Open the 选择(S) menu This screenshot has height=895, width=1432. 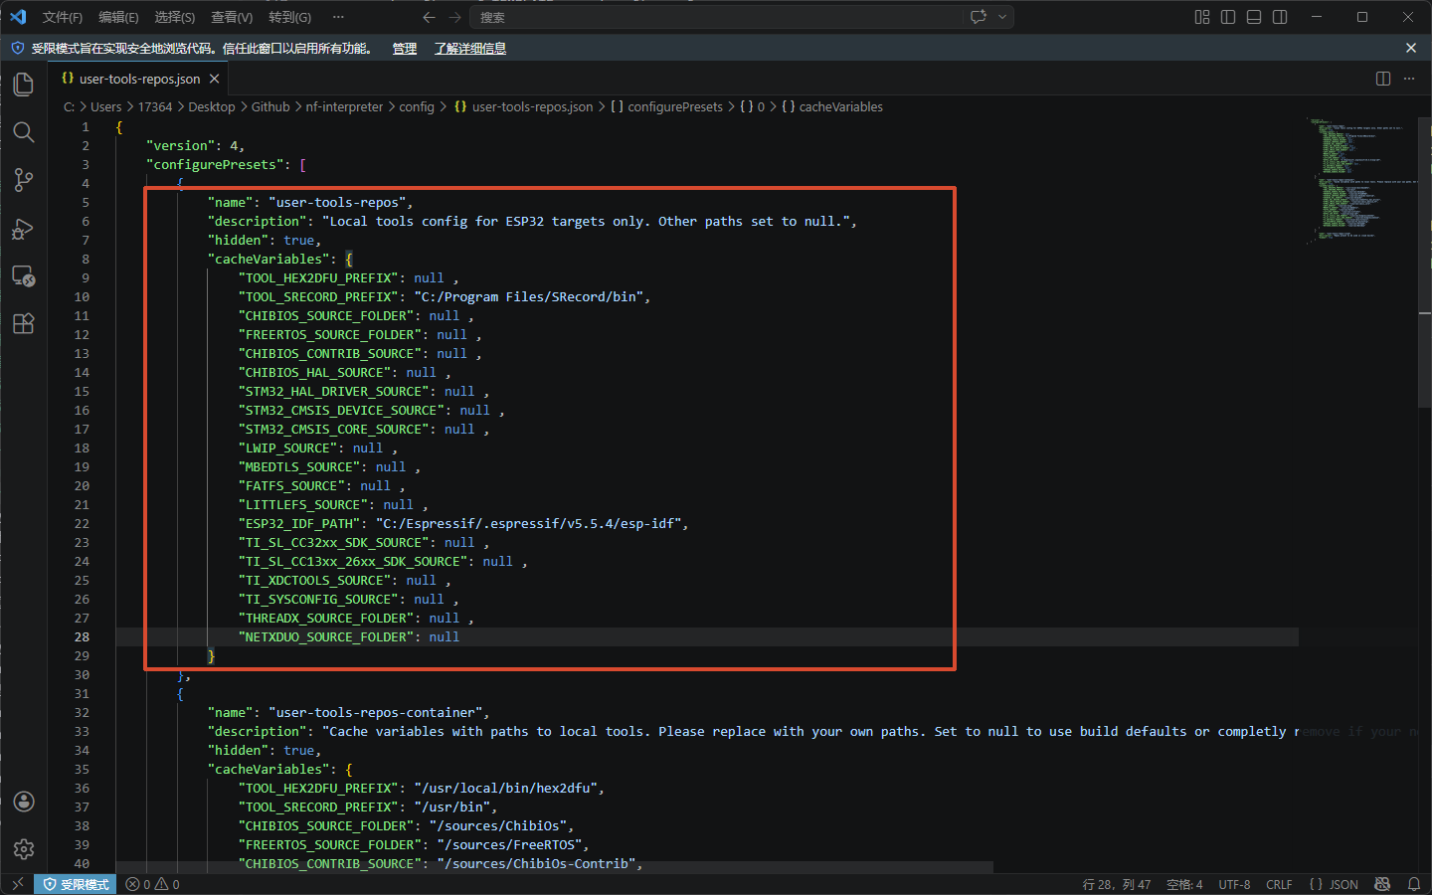click(x=175, y=17)
